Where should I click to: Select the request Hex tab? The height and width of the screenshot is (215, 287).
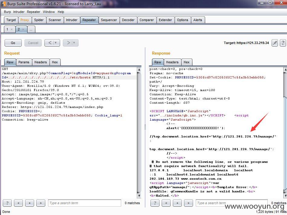click(55, 62)
